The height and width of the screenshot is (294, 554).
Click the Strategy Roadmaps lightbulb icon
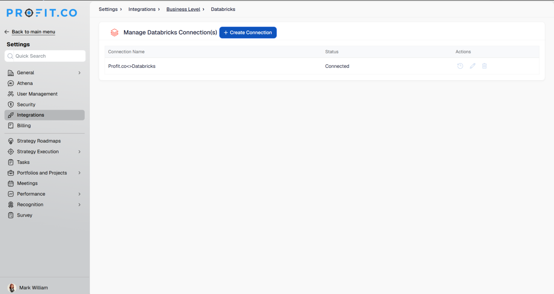(x=11, y=141)
